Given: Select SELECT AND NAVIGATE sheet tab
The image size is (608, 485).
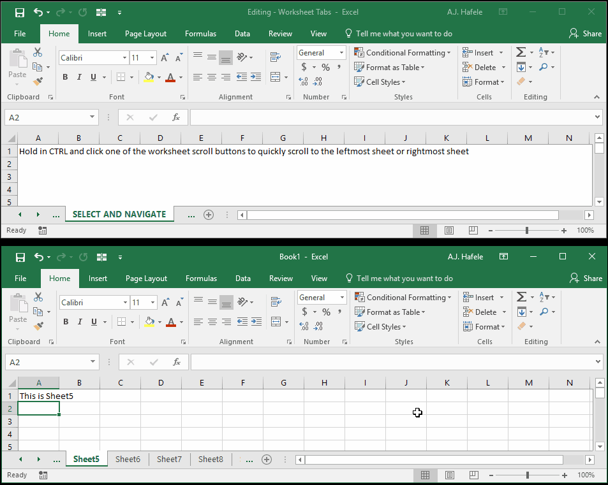Looking at the screenshot, I should click(x=119, y=215).
